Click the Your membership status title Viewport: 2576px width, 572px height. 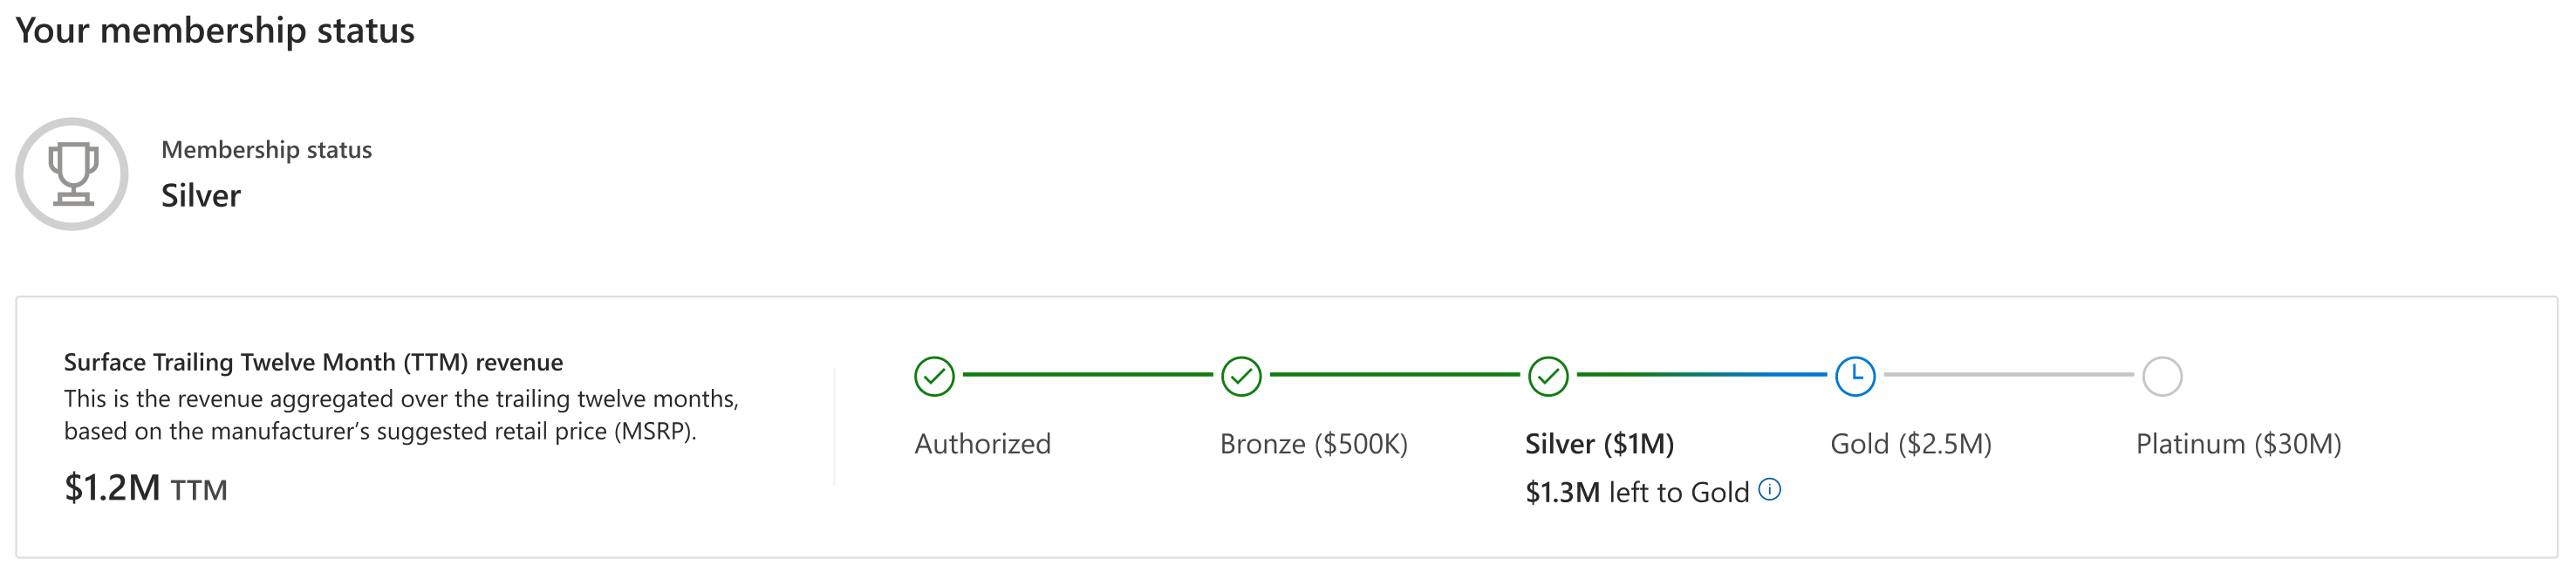point(215,30)
